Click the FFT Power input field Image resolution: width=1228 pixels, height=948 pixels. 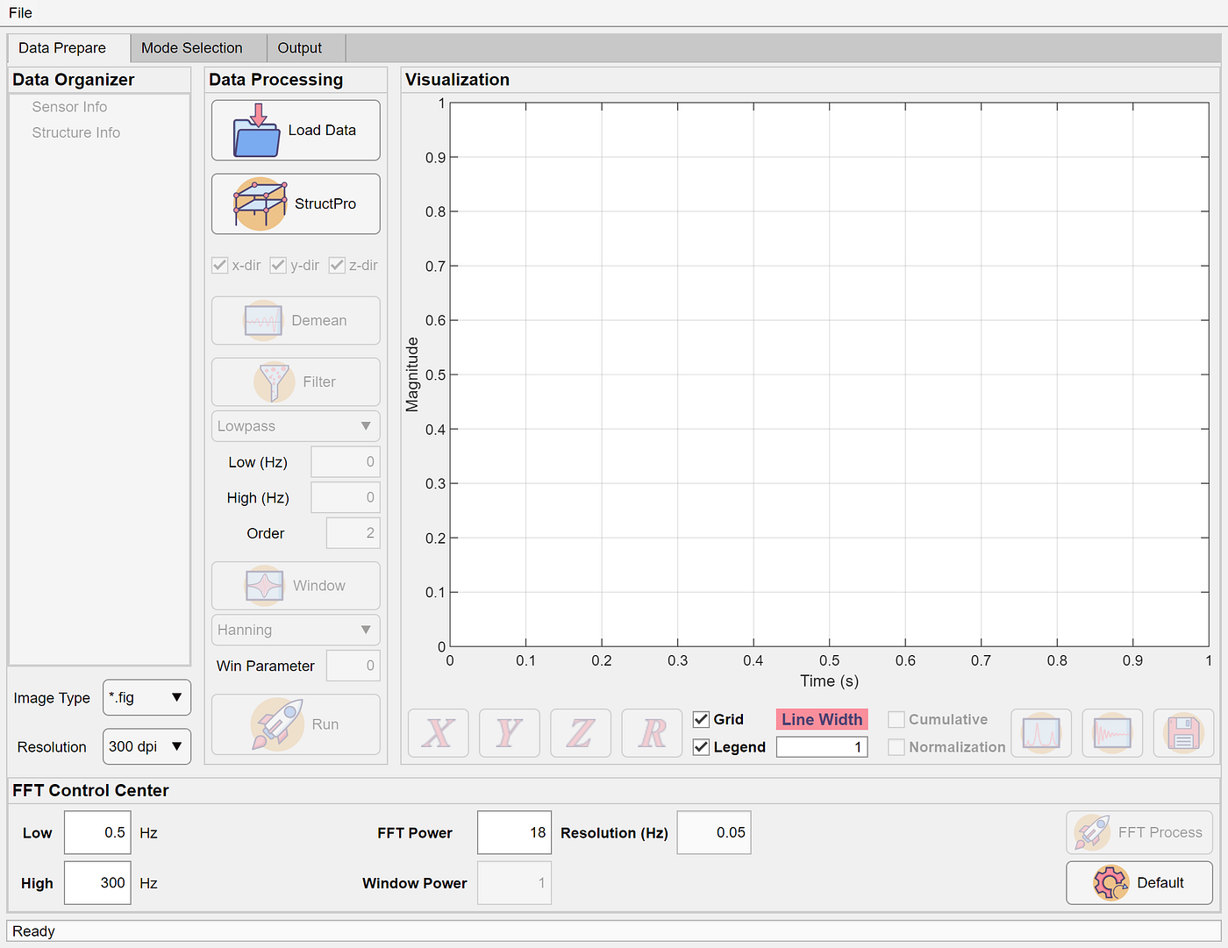point(514,832)
